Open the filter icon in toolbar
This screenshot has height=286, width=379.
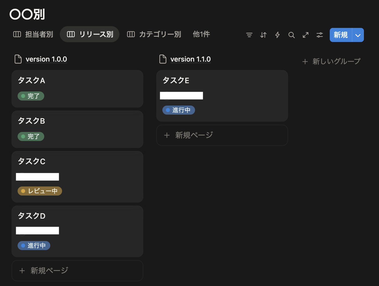pos(249,35)
